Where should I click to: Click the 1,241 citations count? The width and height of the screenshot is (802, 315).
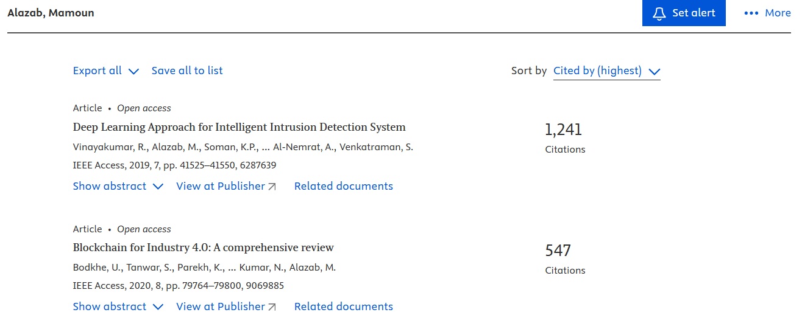tap(564, 130)
